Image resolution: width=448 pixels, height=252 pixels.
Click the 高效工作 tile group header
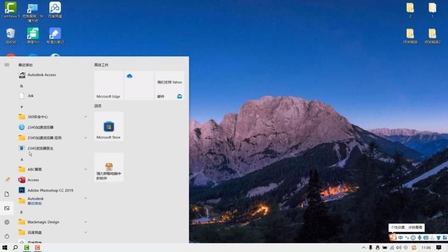101,65
